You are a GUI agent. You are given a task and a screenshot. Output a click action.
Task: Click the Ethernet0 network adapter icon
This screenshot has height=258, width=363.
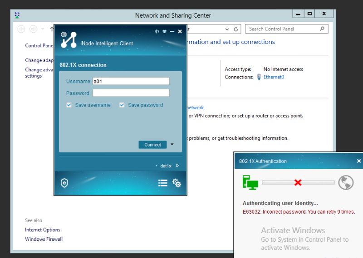(x=259, y=77)
